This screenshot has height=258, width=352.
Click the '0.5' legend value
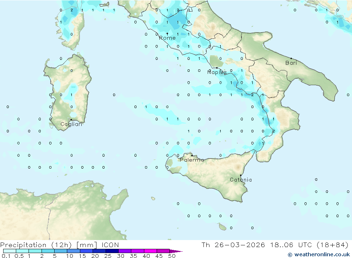point(19,256)
